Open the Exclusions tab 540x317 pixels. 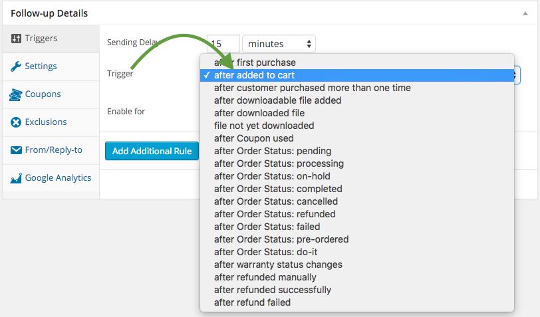pyautogui.click(x=45, y=122)
